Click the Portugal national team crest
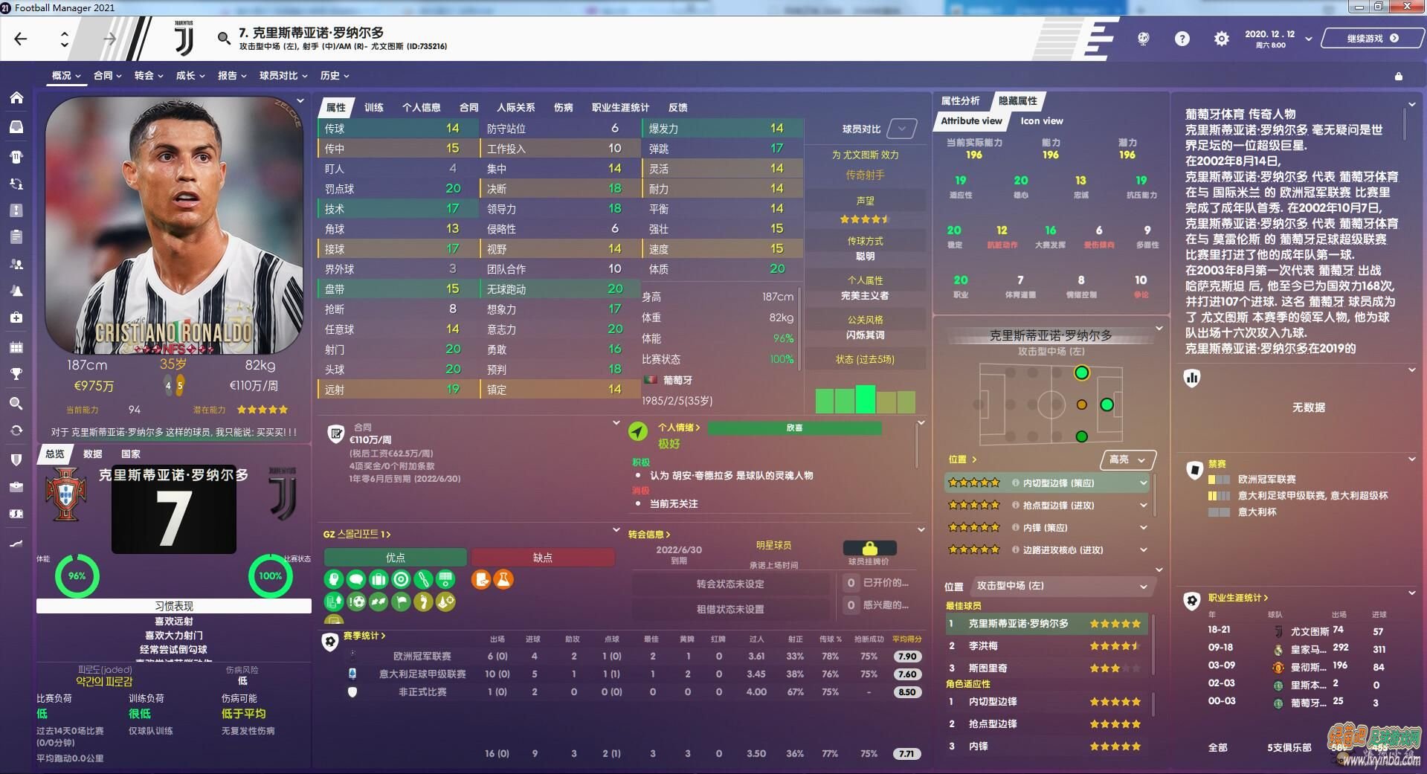The width and height of the screenshot is (1427, 774). coord(65,494)
